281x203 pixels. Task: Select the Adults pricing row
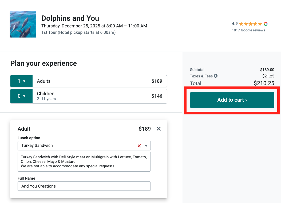tap(99, 81)
